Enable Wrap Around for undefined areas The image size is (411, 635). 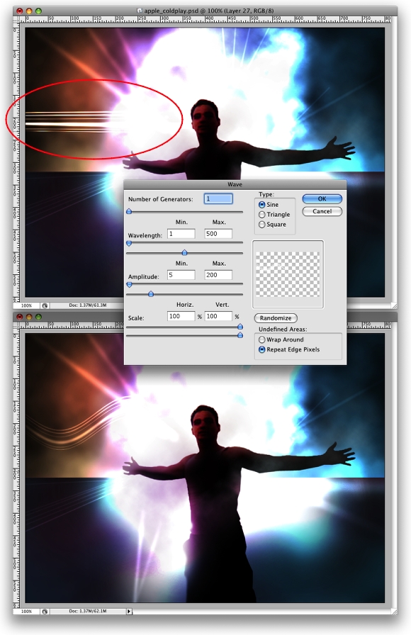click(x=261, y=339)
